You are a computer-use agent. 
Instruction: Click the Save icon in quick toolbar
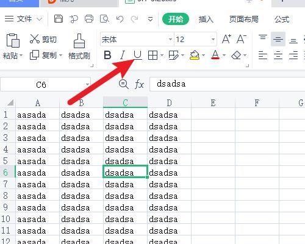click(59, 19)
